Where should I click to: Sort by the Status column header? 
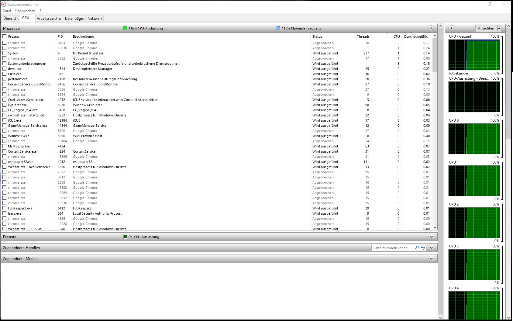[325, 36]
